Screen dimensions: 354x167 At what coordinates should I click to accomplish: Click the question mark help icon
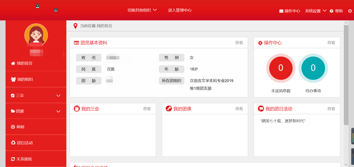331,11
